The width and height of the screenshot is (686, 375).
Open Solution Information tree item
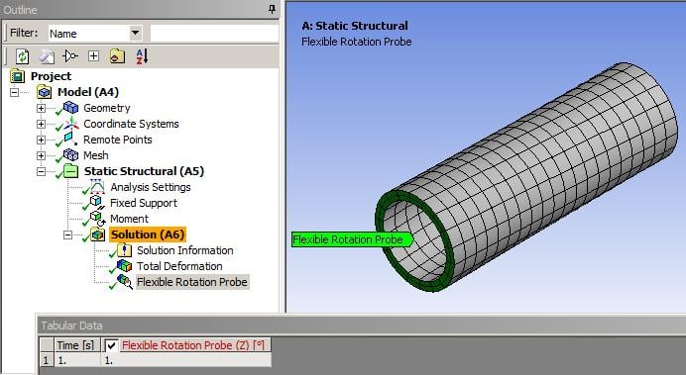point(184,250)
